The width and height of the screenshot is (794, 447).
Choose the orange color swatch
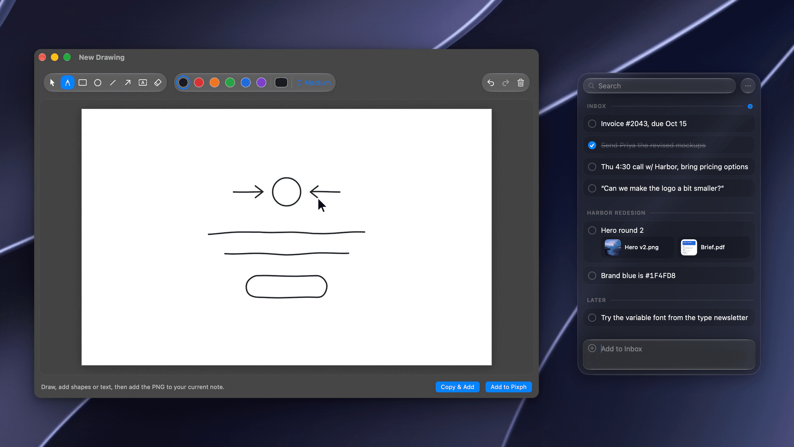pyautogui.click(x=214, y=83)
